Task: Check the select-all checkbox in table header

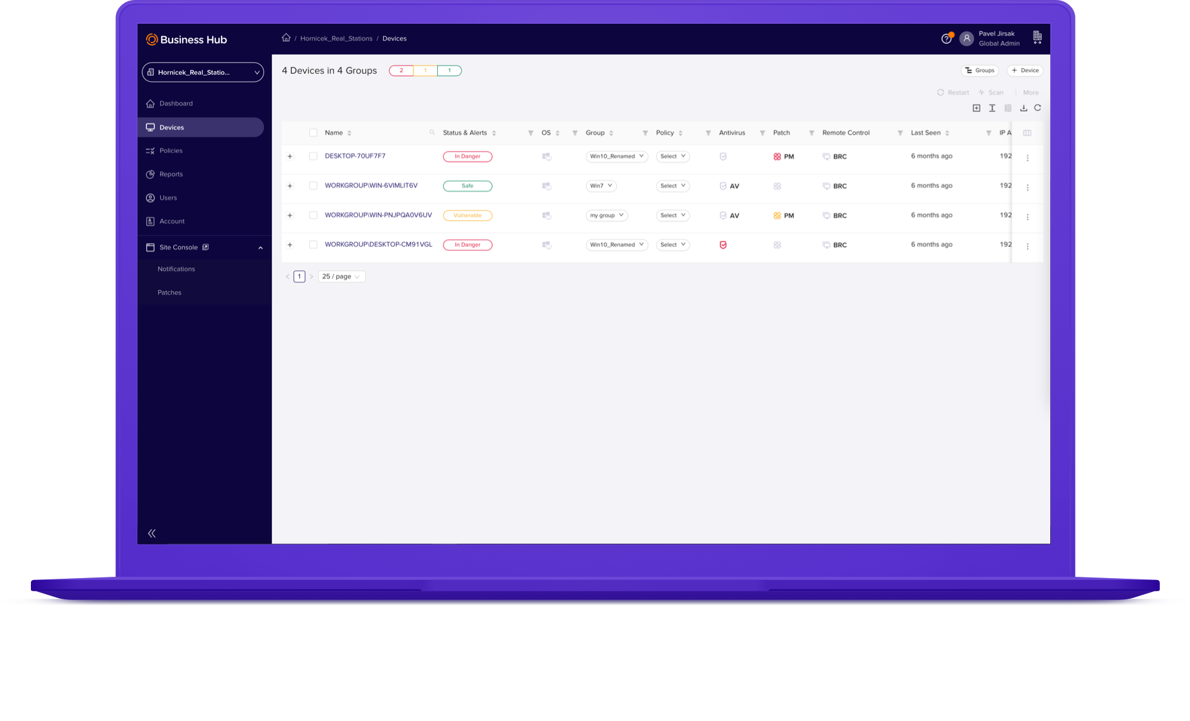Action: point(313,133)
